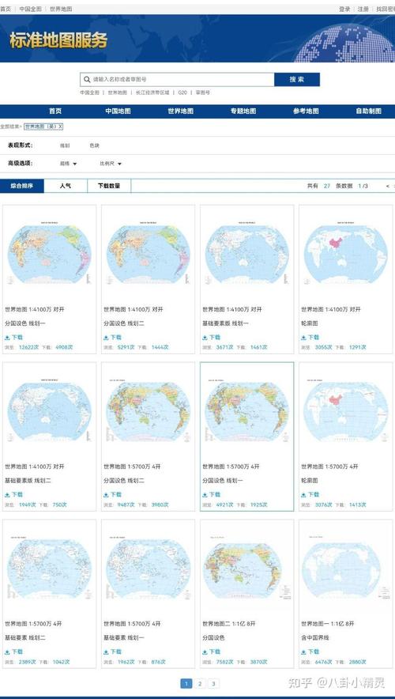
Task: Open the 专题地图 navigation menu
Action: (243, 111)
